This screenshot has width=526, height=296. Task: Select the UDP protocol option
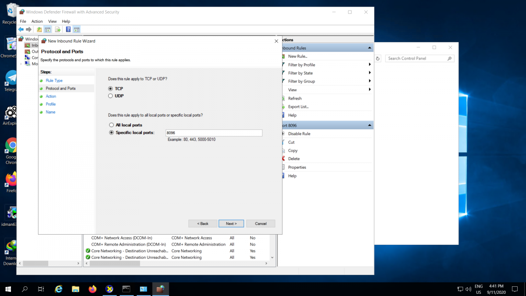click(111, 96)
